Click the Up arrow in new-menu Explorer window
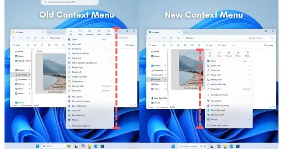This screenshot has height=149, width=283. pos(164,38)
